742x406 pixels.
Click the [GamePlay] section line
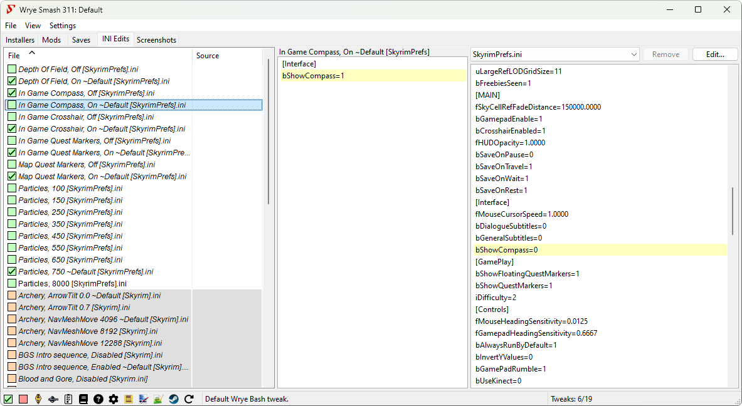click(x=494, y=262)
